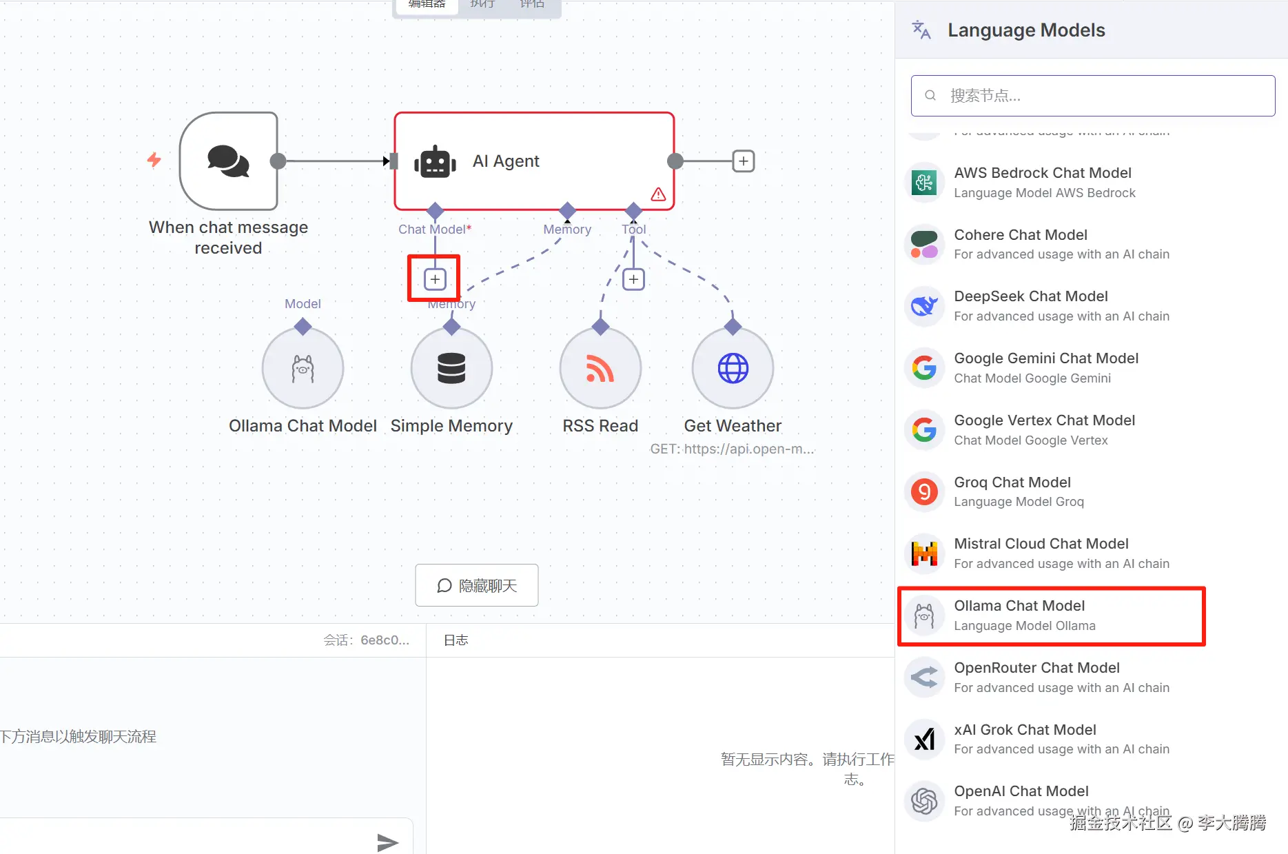Select the Get Weather globe node

(733, 368)
